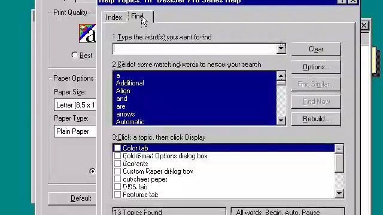Click the Clear button

316,49
